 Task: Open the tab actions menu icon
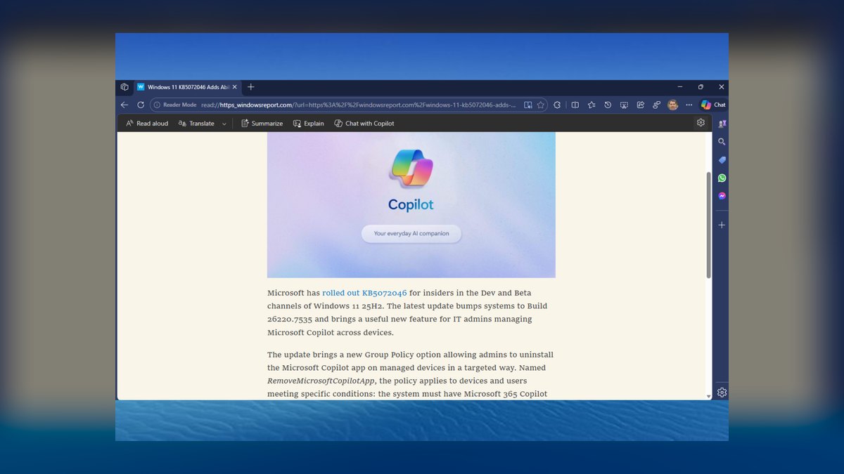[x=124, y=87]
